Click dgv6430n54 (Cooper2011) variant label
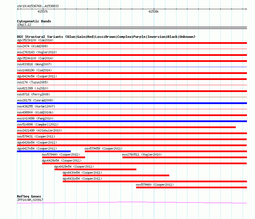The width and height of the screenshot is (255, 219). point(82,173)
